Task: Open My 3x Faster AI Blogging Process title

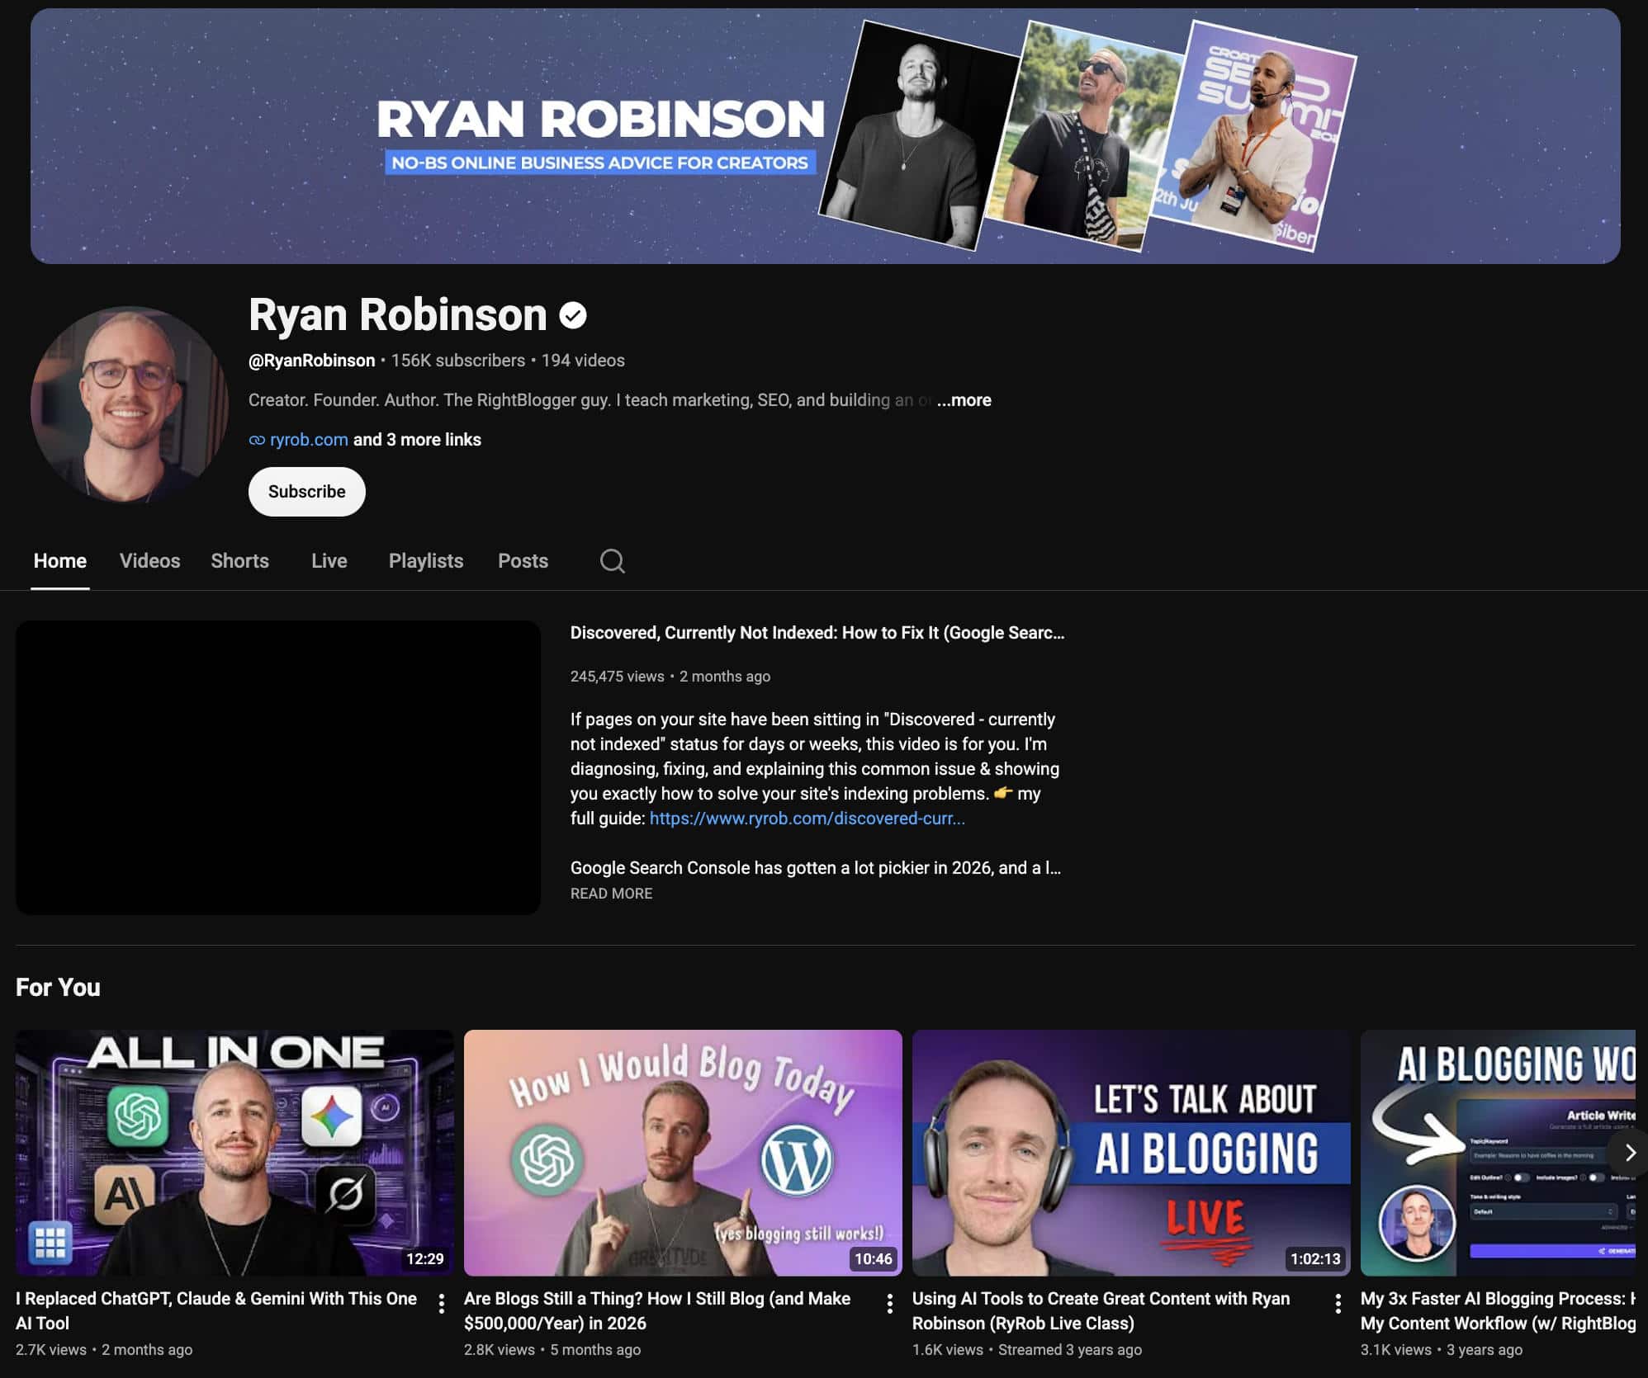Action: click(1498, 1310)
